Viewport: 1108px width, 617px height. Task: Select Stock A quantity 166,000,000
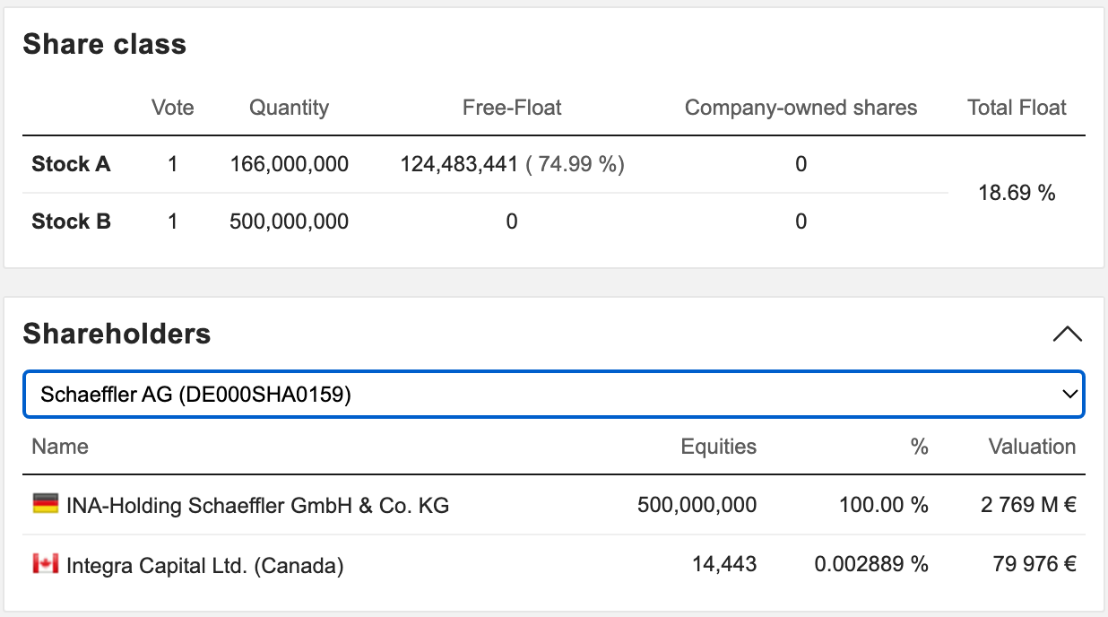290,164
